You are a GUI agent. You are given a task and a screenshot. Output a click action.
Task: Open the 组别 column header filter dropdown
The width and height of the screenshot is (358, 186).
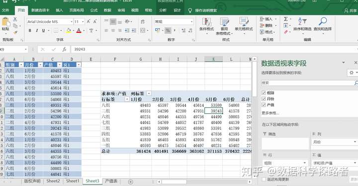pyautogui.click(x=21, y=65)
